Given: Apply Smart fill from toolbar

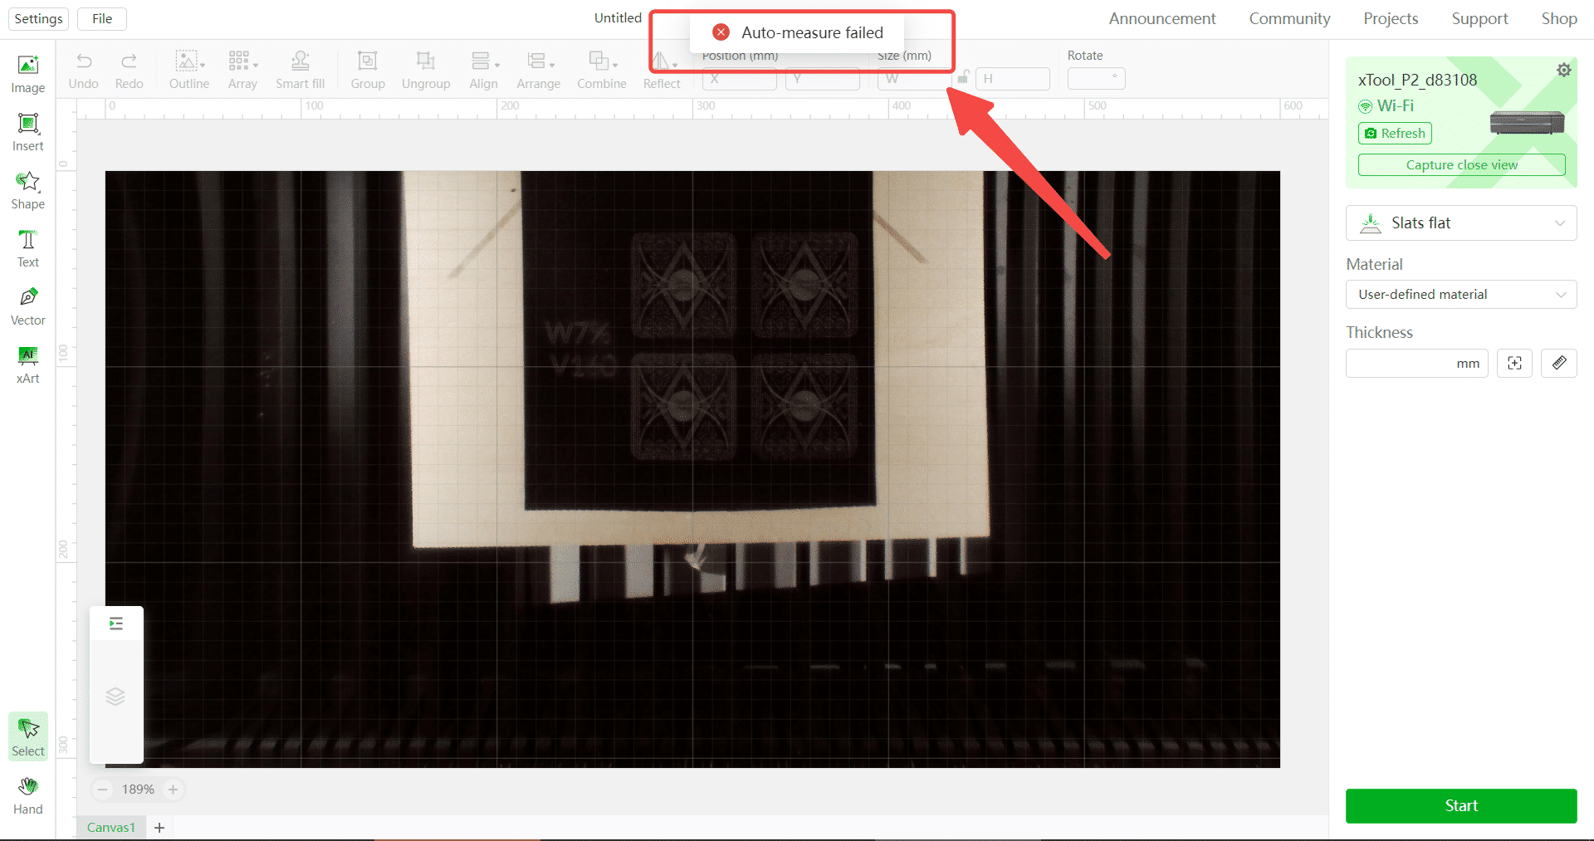Looking at the screenshot, I should coord(301,71).
